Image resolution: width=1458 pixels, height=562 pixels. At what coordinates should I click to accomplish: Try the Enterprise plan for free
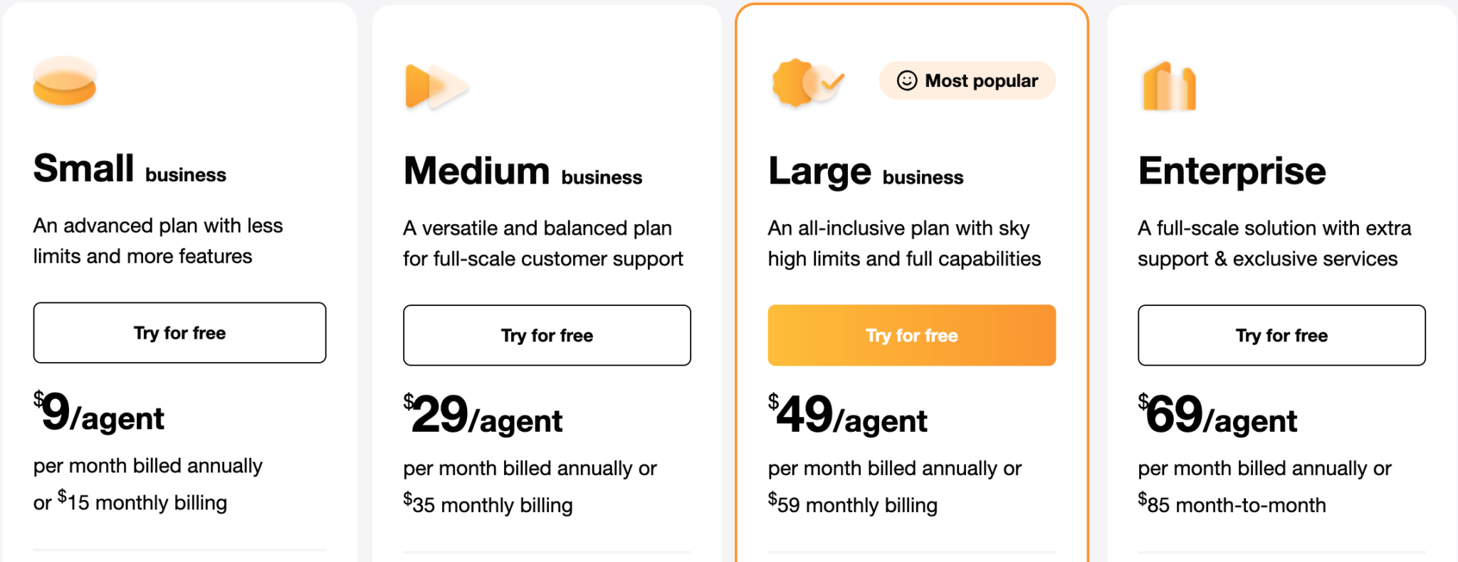[x=1281, y=335]
